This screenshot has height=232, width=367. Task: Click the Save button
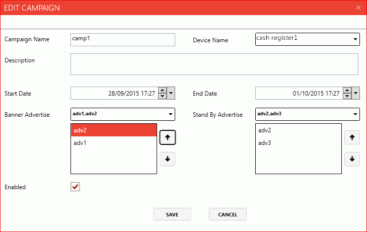172,214
